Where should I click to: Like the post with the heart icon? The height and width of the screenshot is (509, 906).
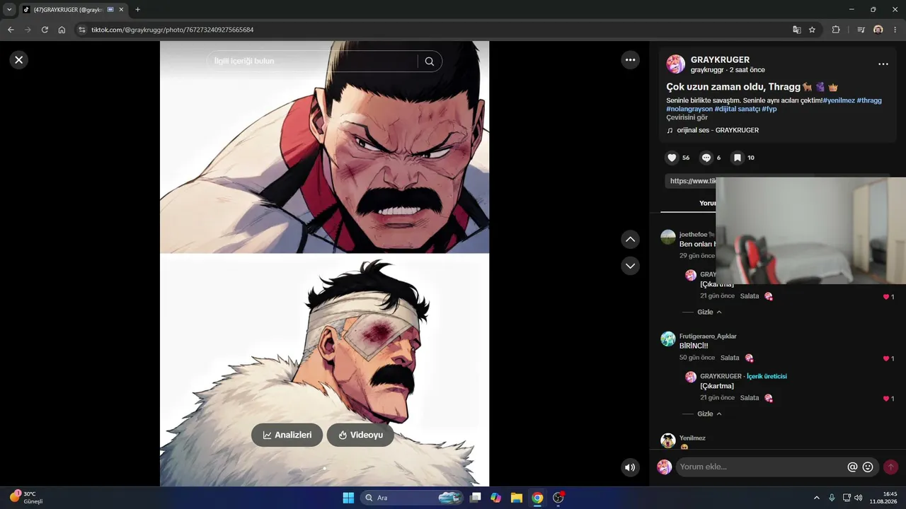672,158
